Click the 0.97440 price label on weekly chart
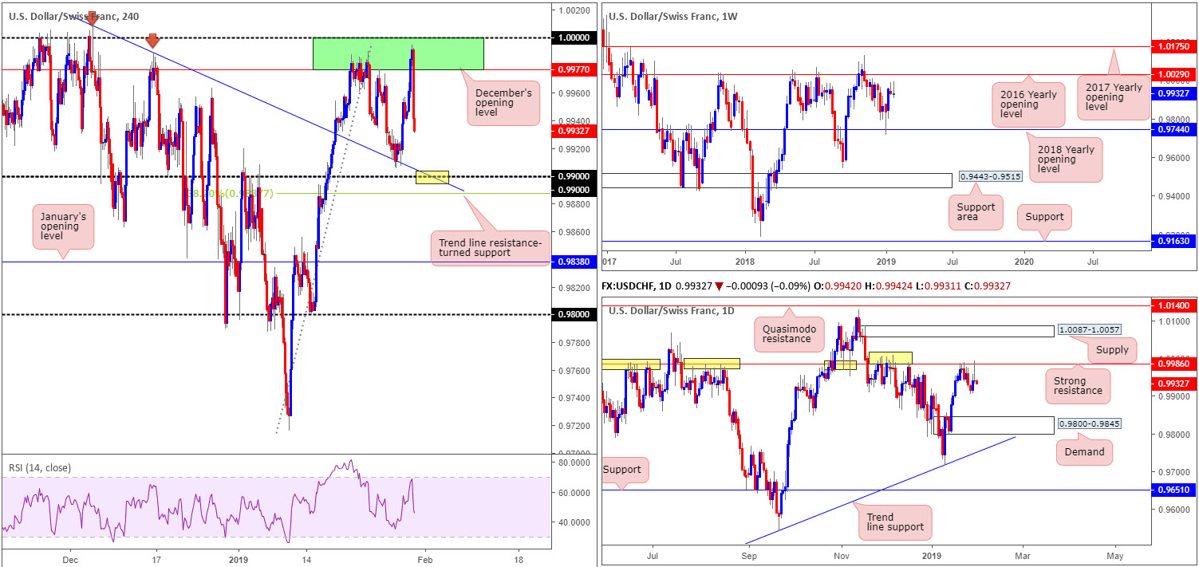Viewport: 1199px width, 567px height. point(1173,128)
